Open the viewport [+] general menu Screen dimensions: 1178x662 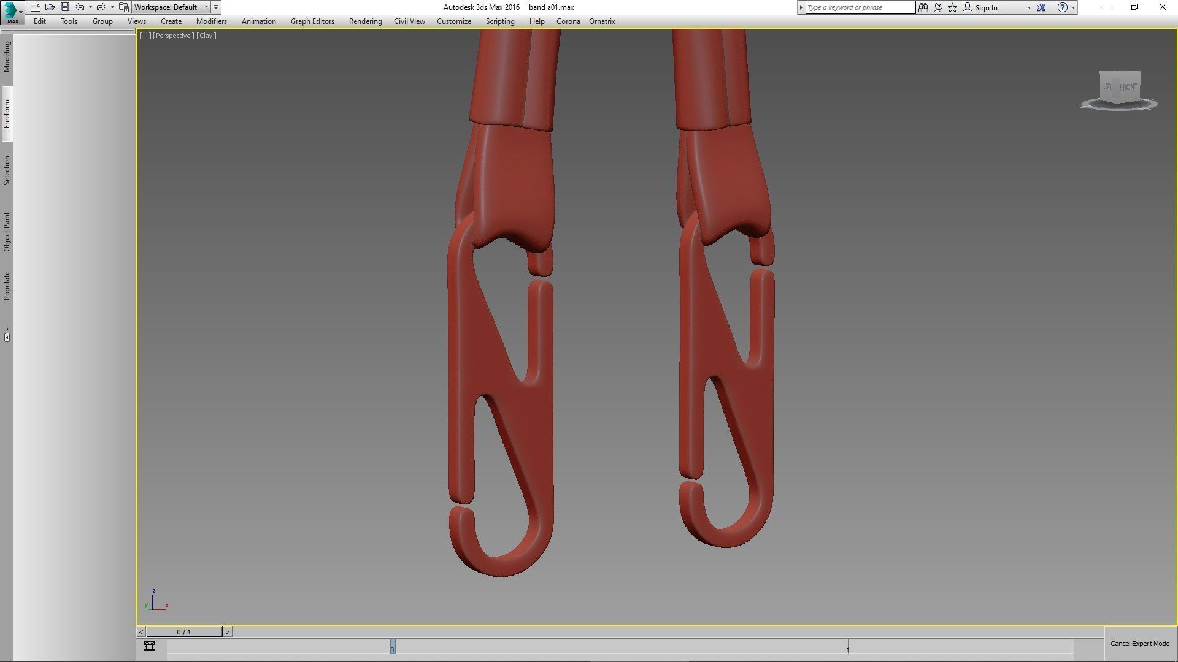point(145,36)
